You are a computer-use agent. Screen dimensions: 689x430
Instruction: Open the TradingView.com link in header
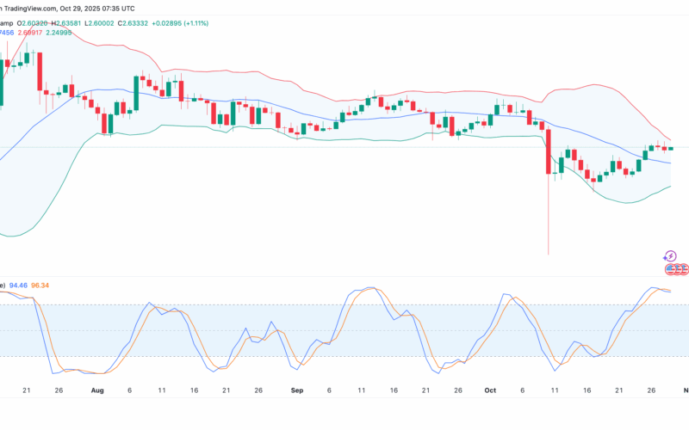tap(40, 5)
